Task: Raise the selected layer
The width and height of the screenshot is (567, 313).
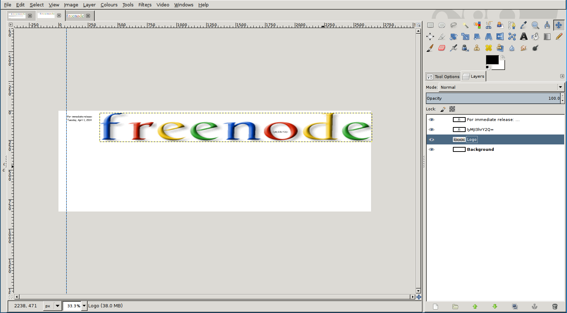Action: (x=475, y=307)
